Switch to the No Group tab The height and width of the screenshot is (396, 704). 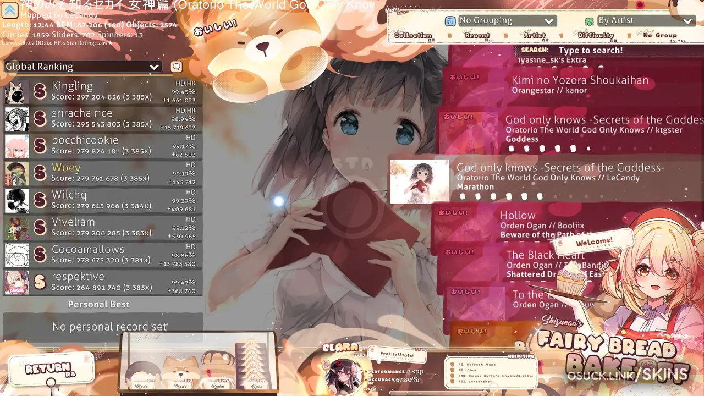[x=660, y=36]
